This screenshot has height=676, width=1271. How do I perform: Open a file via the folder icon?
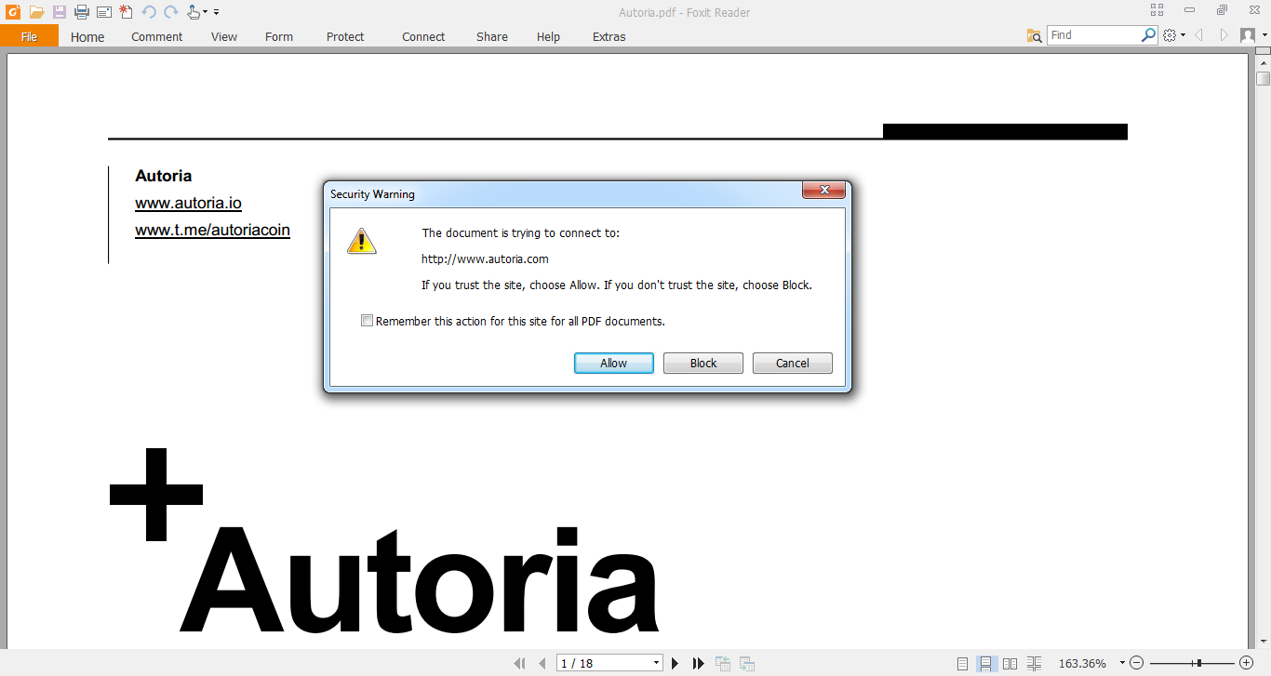point(37,12)
